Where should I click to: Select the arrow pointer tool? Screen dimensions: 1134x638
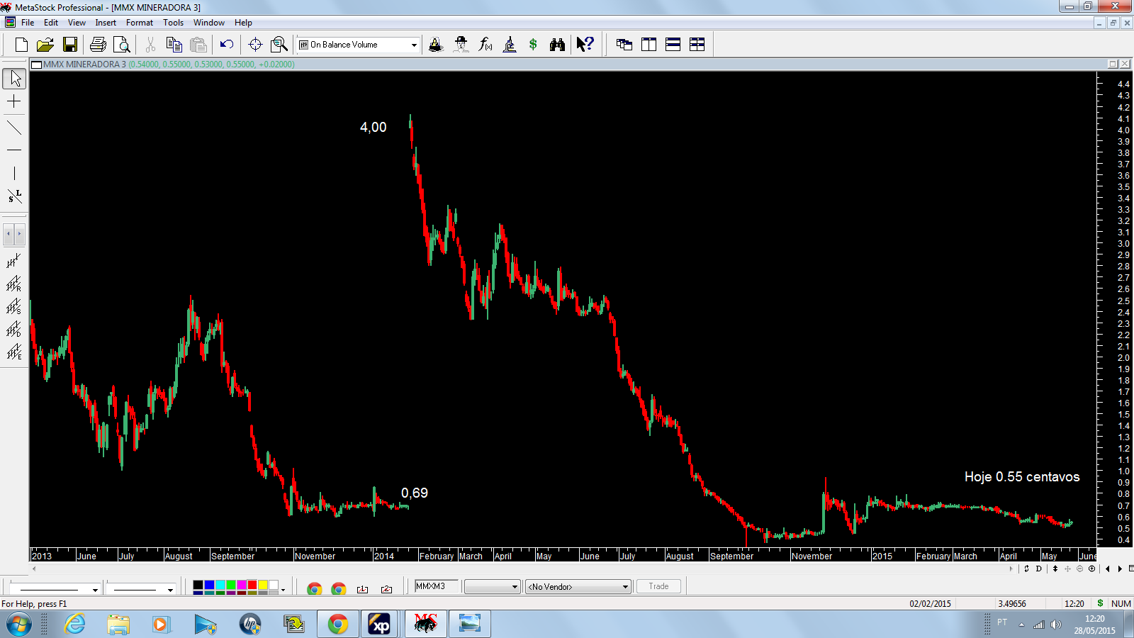[14, 78]
